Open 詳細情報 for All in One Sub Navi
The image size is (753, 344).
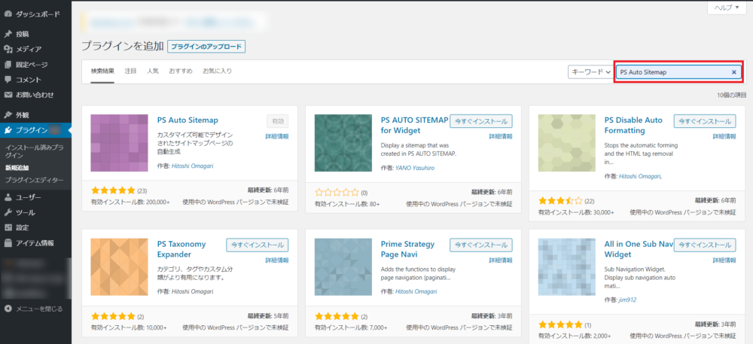724,260
